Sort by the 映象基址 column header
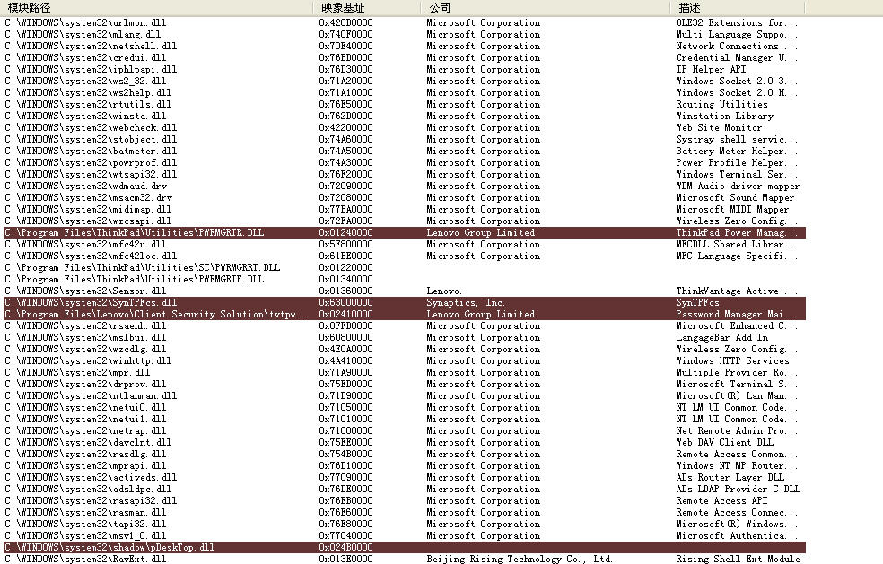 pos(367,8)
